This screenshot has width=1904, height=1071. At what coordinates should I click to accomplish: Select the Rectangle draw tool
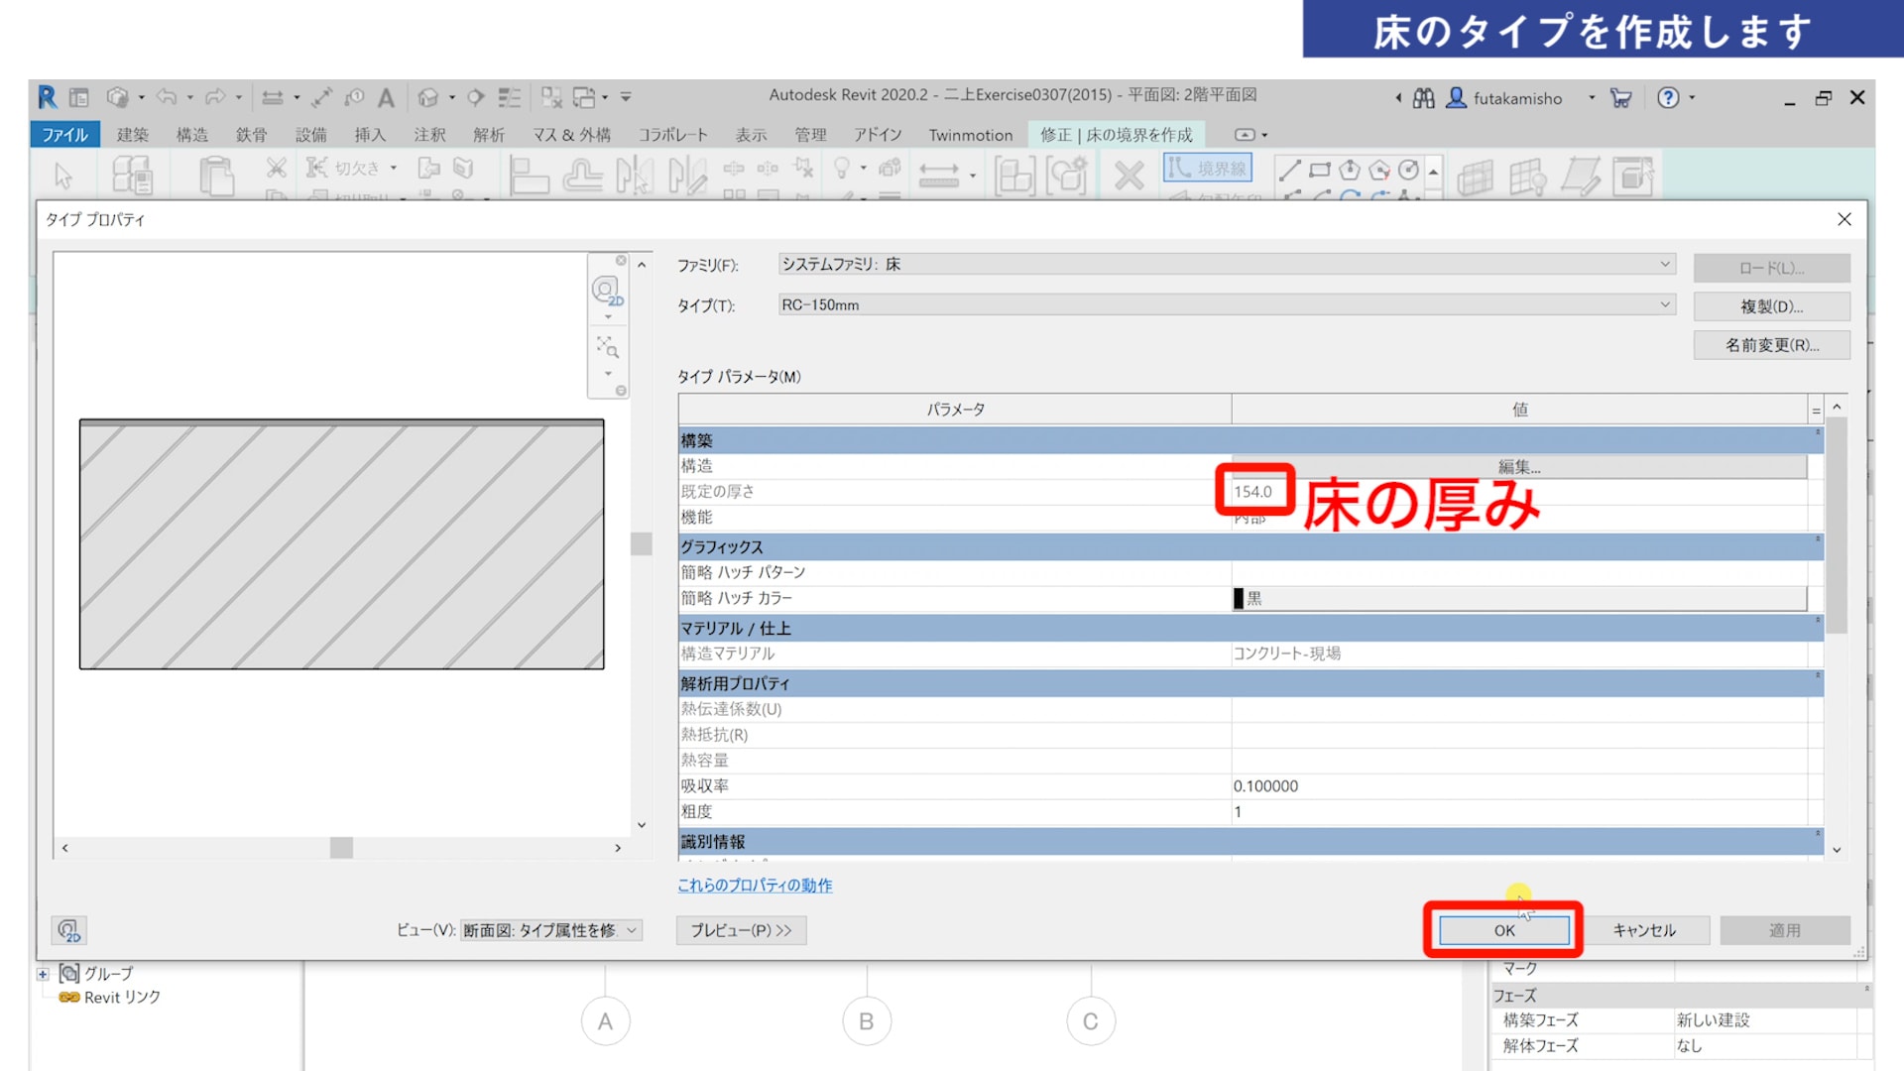1319,171
